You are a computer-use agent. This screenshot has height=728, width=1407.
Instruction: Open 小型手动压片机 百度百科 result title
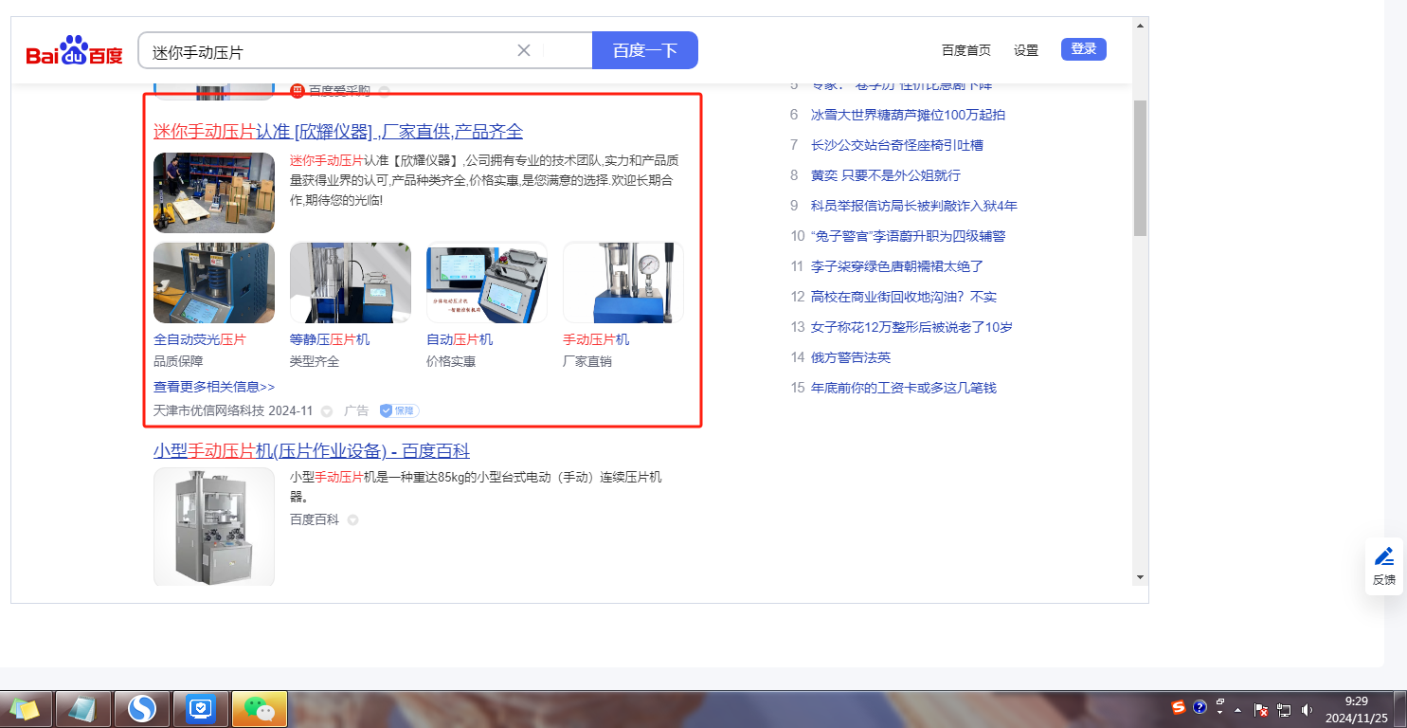(312, 451)
